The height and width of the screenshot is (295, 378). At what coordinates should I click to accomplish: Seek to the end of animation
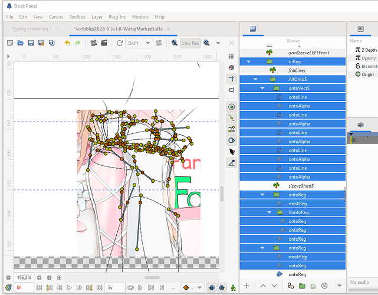pos(99,287)
